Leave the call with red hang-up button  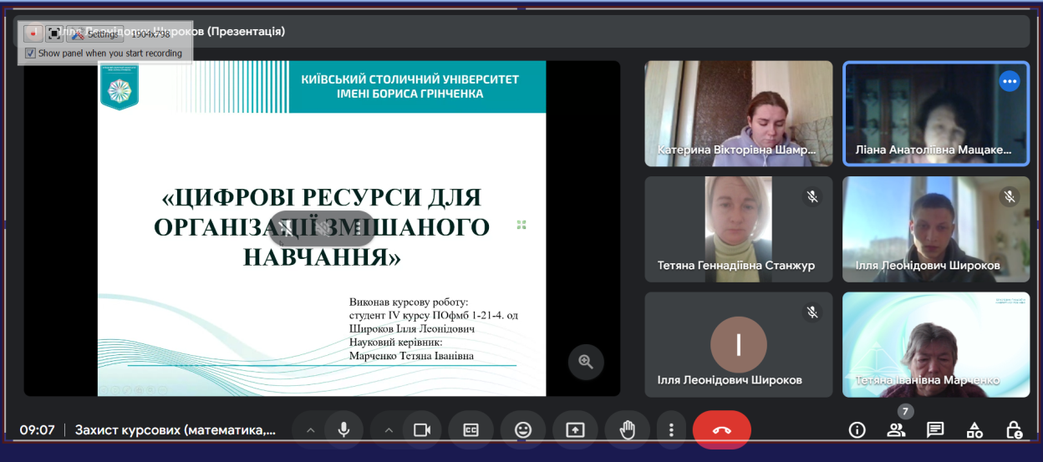722,429
